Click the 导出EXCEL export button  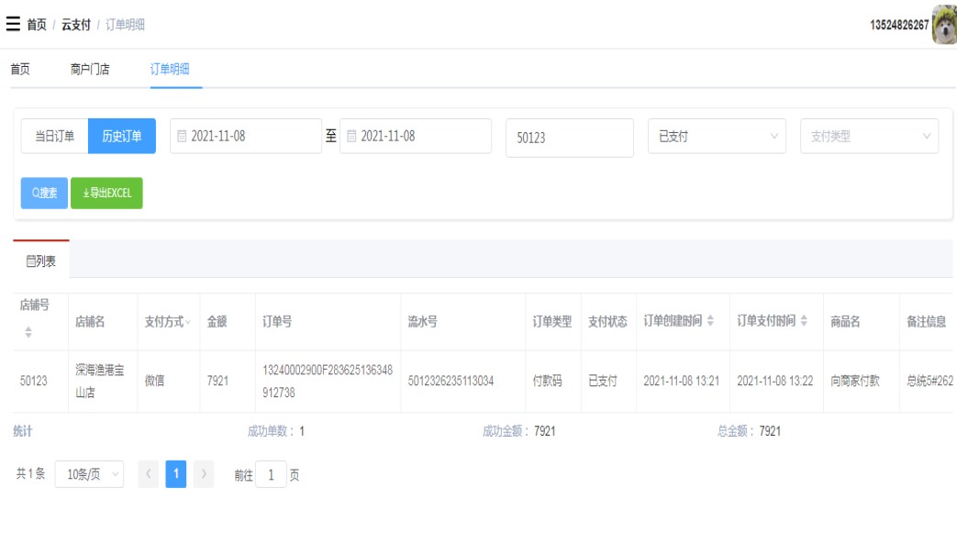pyautogui.click(x=106, y=194)
